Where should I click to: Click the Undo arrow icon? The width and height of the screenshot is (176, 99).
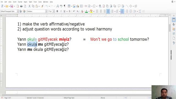[47, 6]
